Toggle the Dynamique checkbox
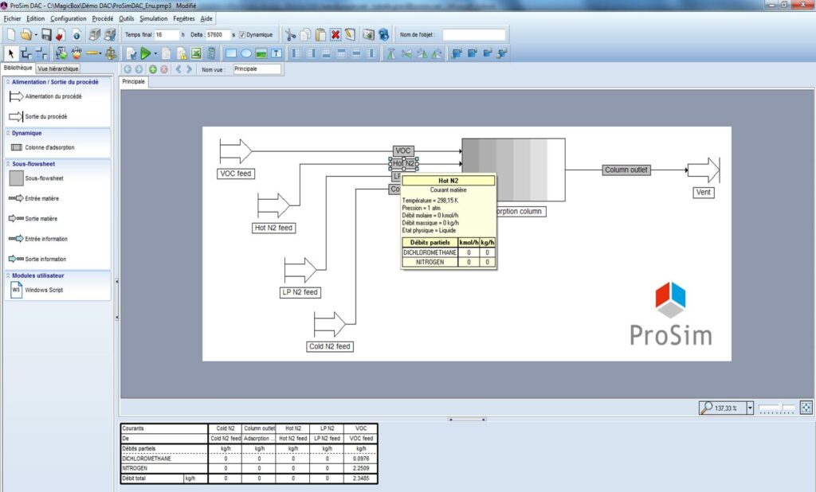Image resolution: width=816 pixels, height=492 pixels. (x=242, y=35)
